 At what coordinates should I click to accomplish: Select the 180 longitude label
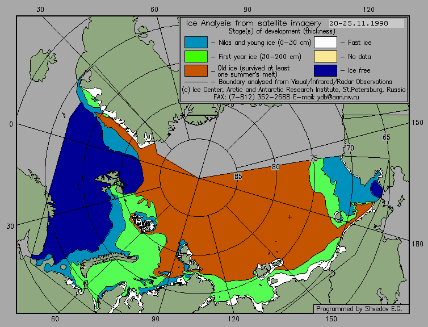[417, 244]
